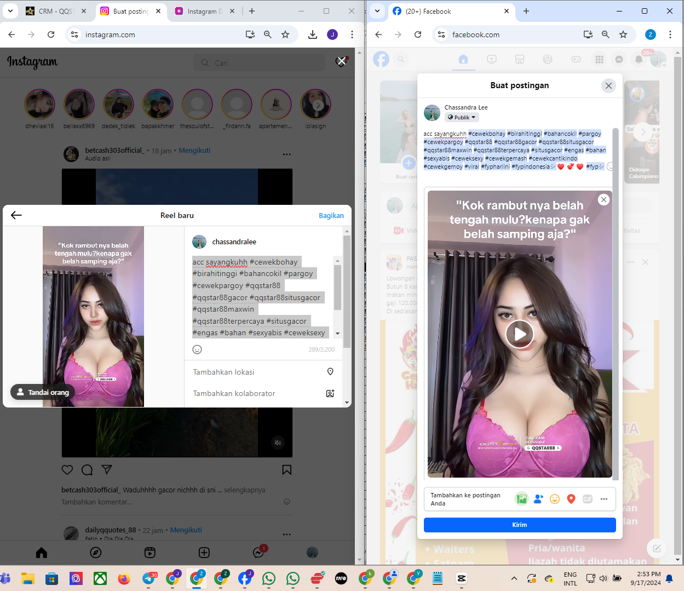This screenshot has height=591, width=684.
Task: Open Facebook Marketplace tab icon
Action: point(520,59)
